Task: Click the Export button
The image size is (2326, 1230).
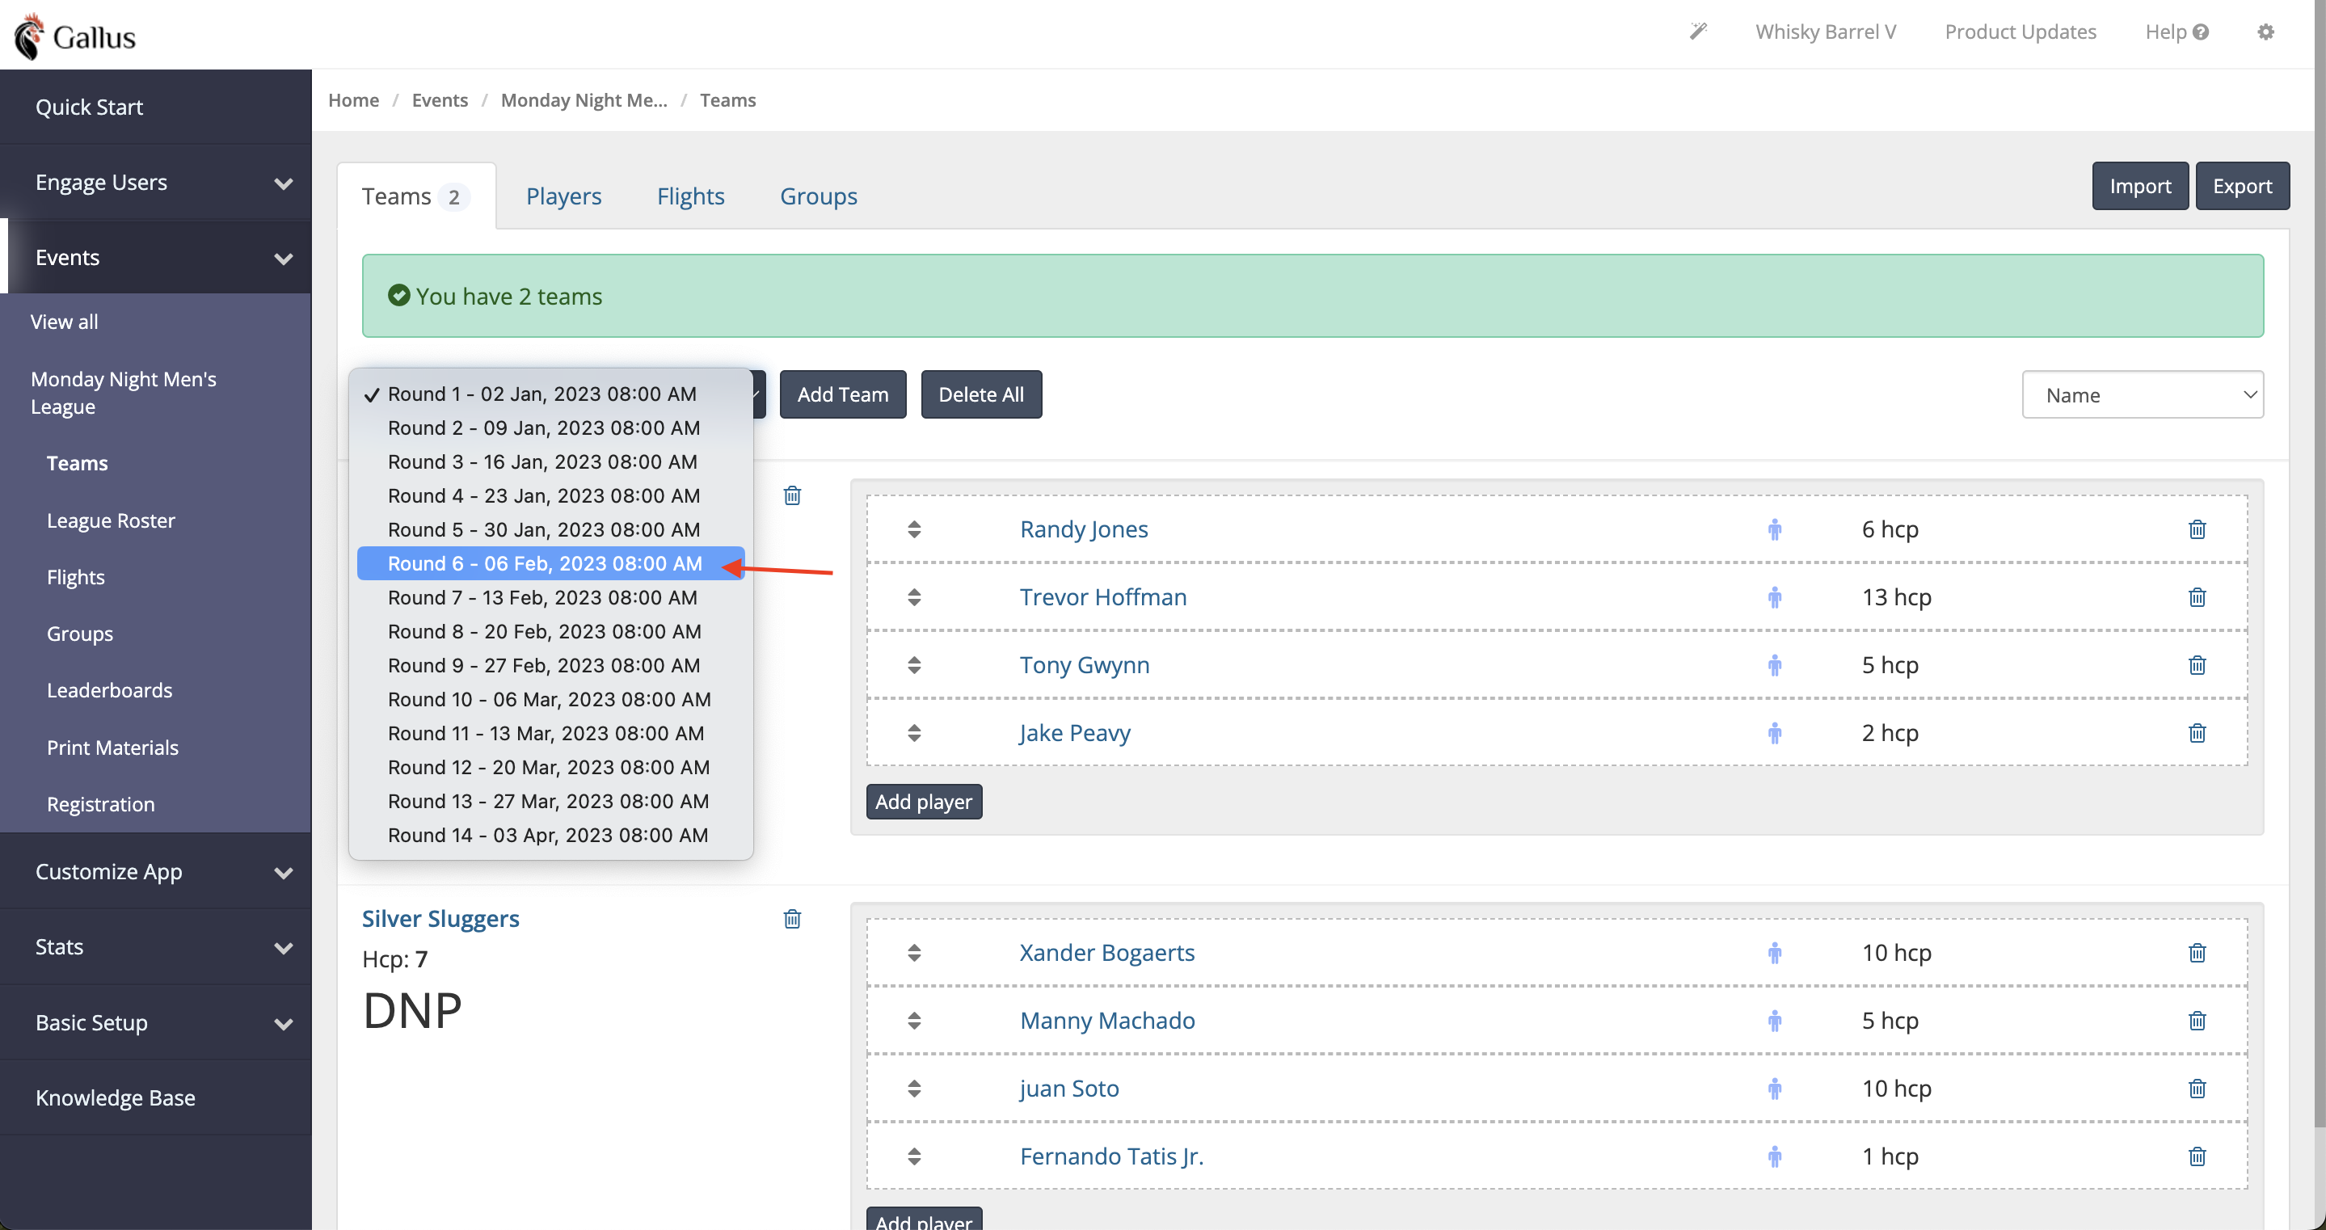Action: 2242,186
